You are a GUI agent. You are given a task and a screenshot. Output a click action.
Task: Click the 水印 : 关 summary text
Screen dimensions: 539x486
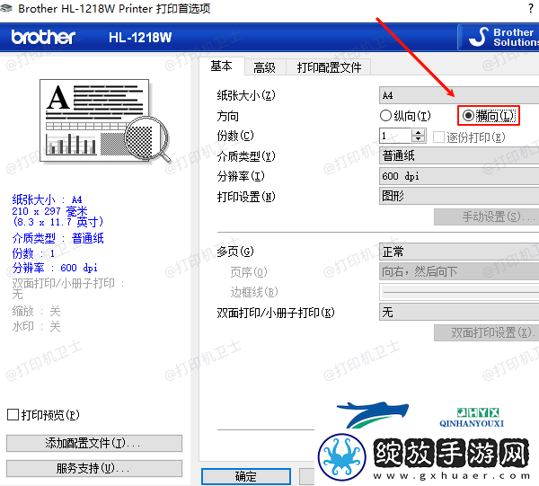tap(37, 326)
